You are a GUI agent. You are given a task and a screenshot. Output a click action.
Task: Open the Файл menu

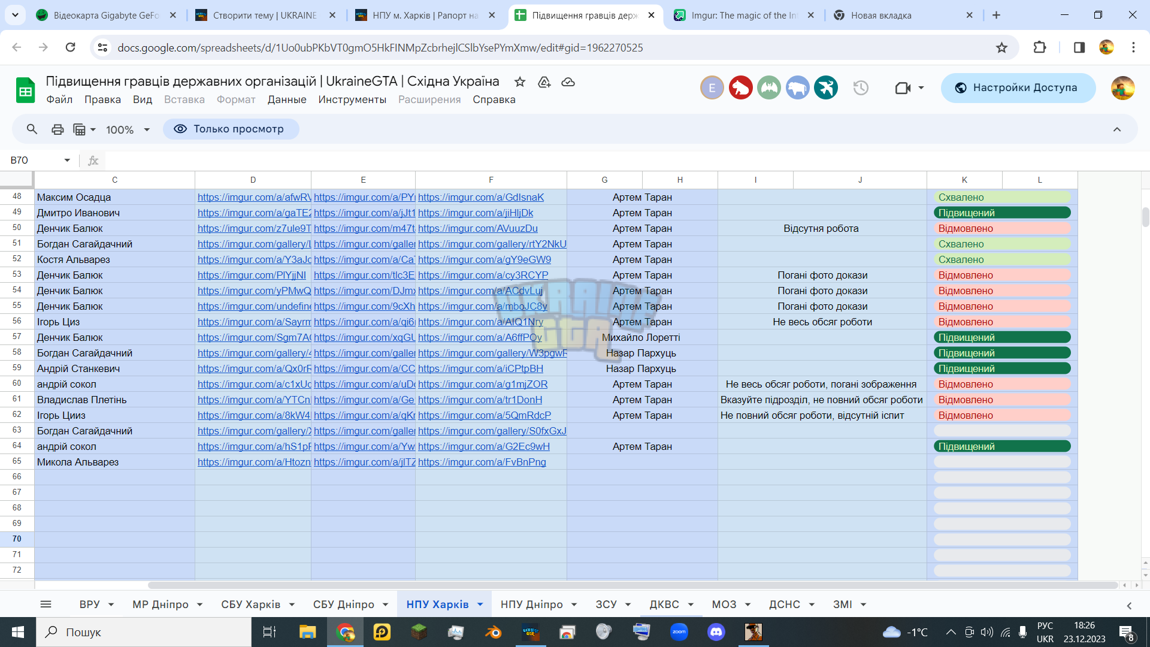click(x=59, y=99)
